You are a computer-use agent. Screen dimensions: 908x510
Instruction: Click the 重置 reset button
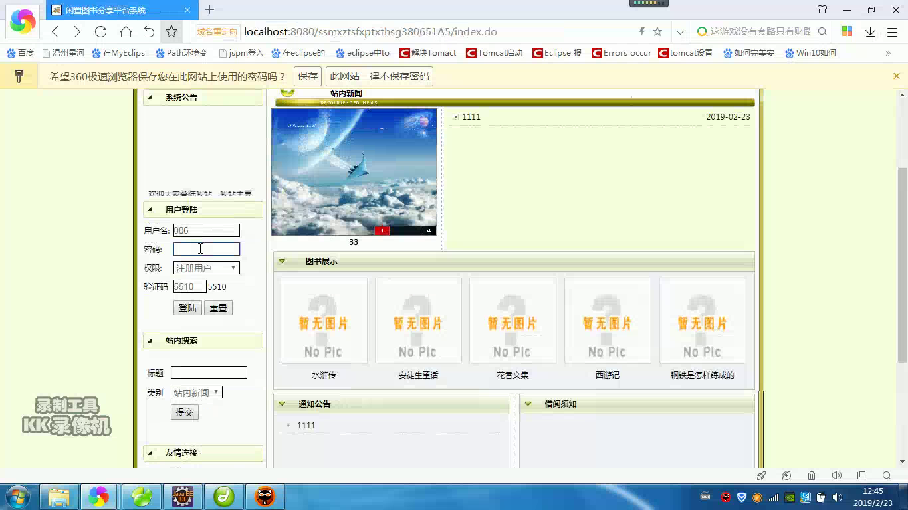click(218, 308)
